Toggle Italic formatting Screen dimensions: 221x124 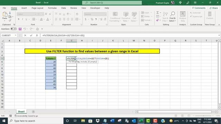(x=22, y=19)
